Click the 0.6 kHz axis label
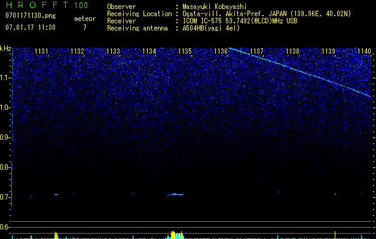The height and width of the screenshot is (239, 376). pyautogui.click(x=5, y=227)
